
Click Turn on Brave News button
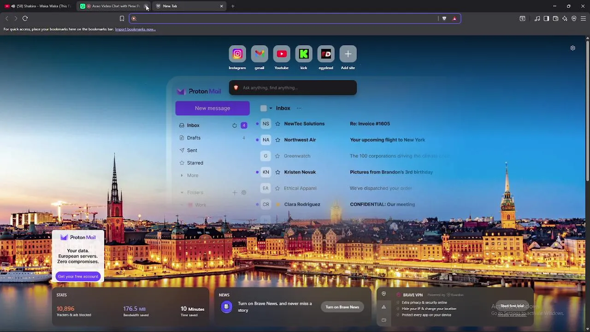[342, 307]
